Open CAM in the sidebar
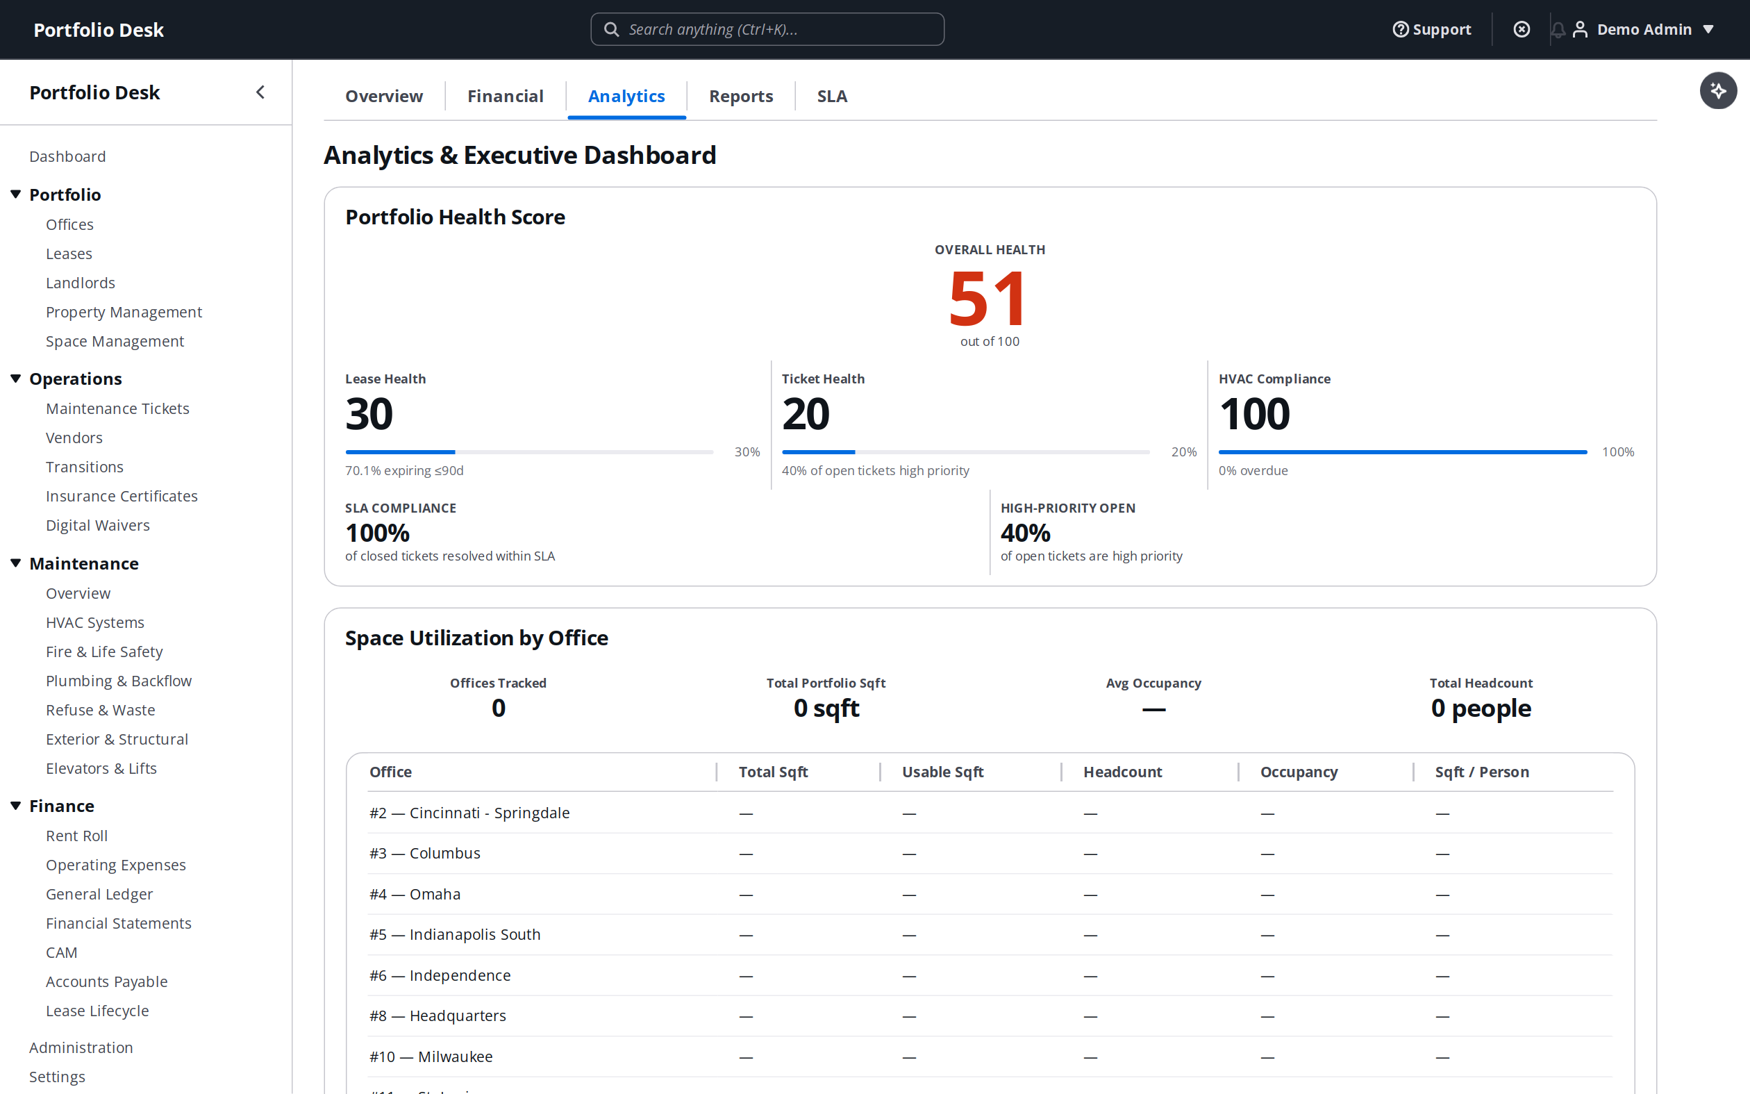The image size is (1750, 1094). pos(62,952)
